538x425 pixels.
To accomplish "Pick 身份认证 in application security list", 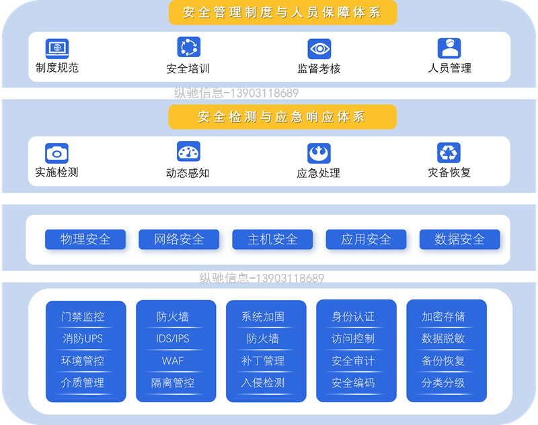I will point(353,316).
